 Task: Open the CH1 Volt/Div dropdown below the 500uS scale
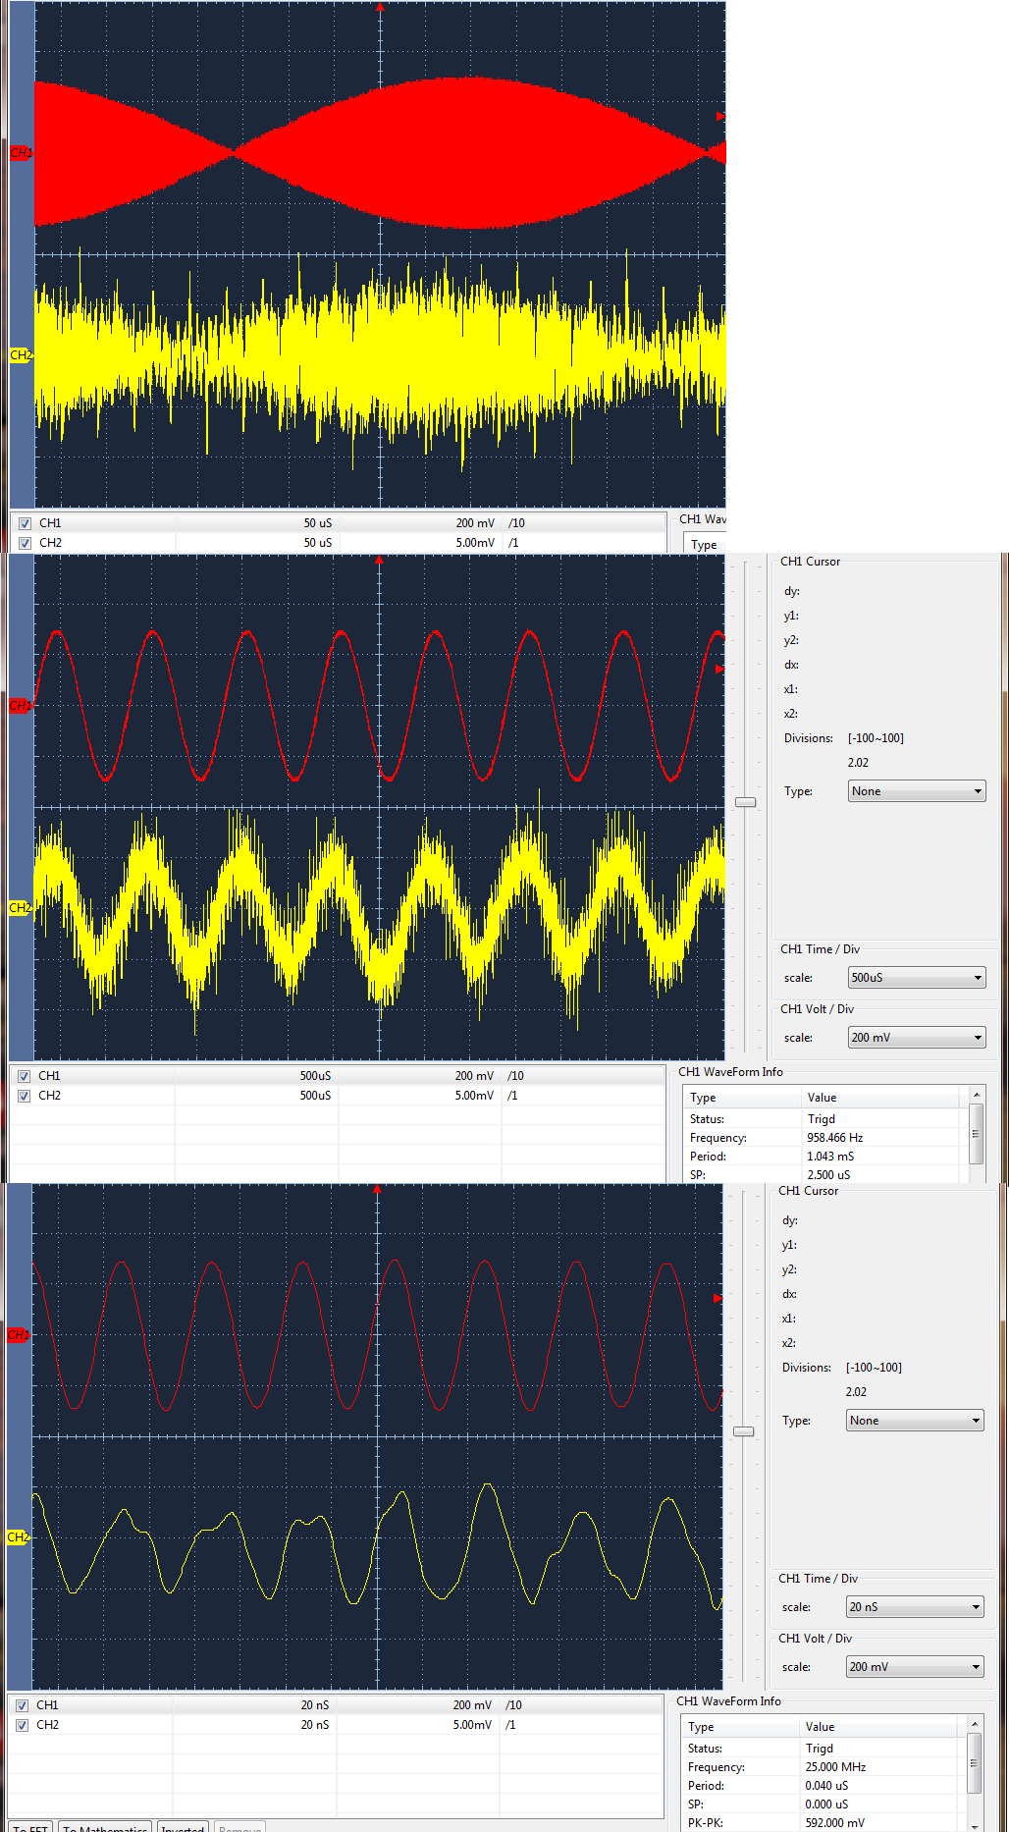[917, 1038]
